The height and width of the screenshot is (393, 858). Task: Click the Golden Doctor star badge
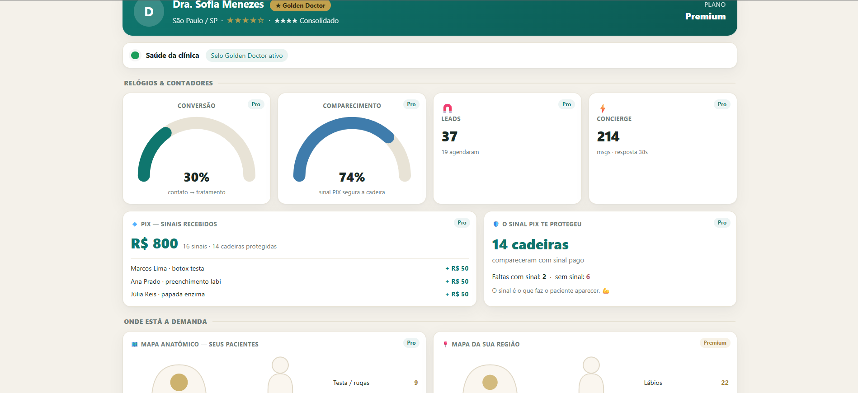[x=301, y=5]
